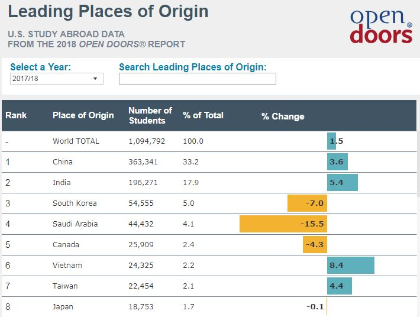Click the Number of Students header
The width and height of the screenshot is (420, 317).
tap(150, 115)
